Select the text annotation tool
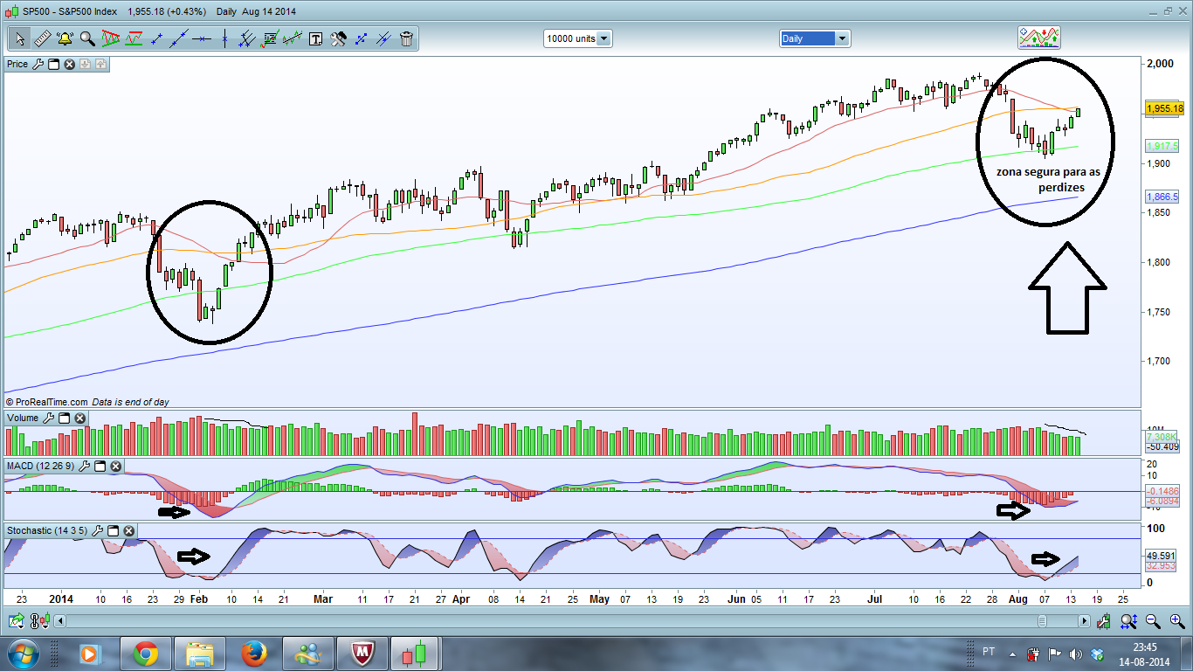 coord(315,38)
